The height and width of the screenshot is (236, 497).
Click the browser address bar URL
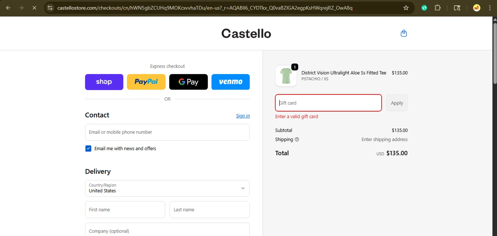[x=205, y=8]
